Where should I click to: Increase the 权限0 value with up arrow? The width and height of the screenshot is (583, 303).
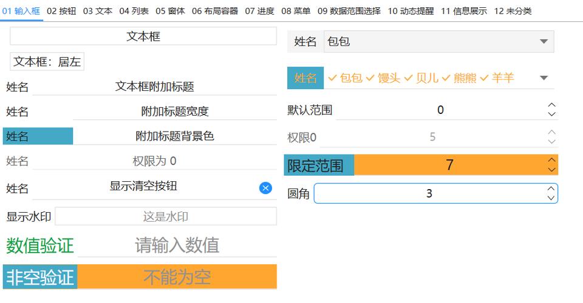point(552,132)
